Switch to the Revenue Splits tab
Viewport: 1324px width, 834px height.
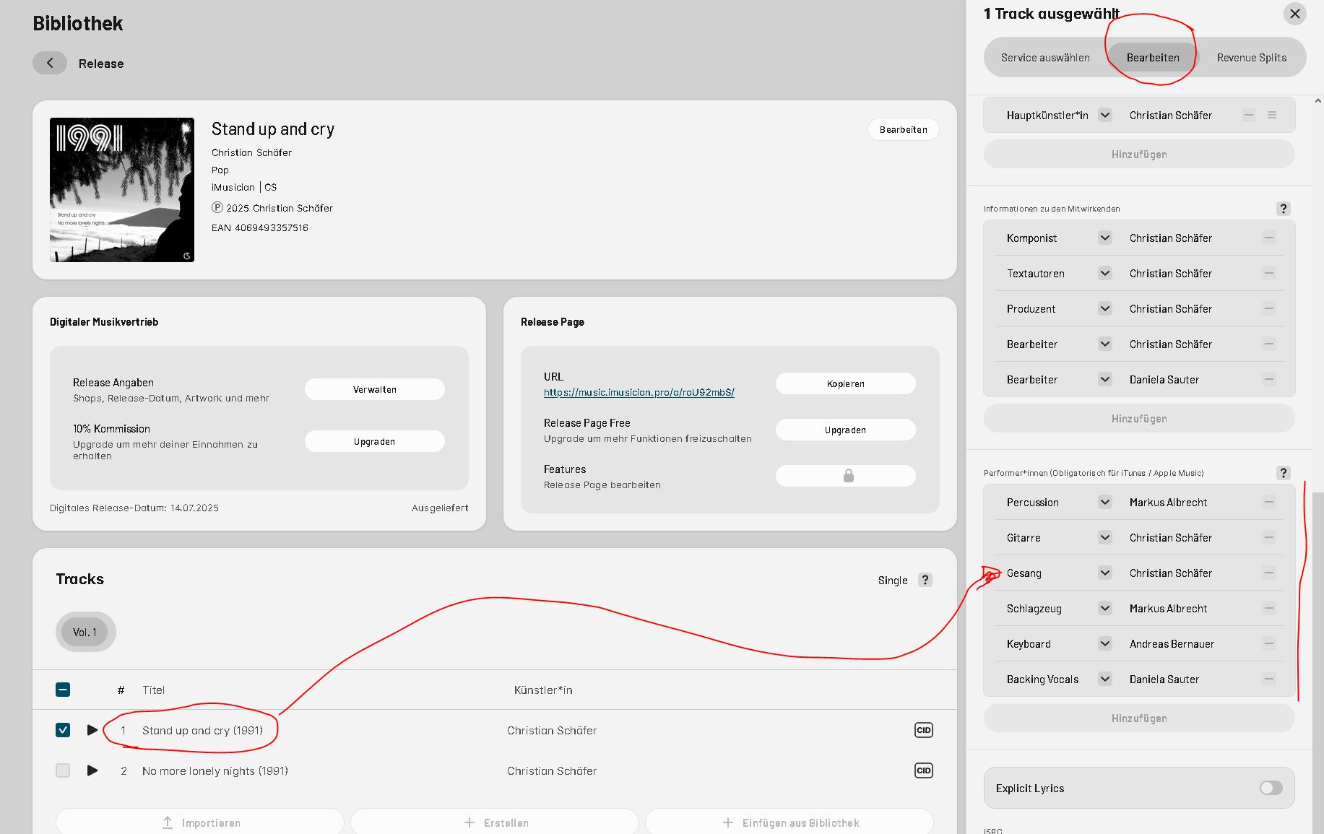pyautogui.click(x=1251, y=58)
